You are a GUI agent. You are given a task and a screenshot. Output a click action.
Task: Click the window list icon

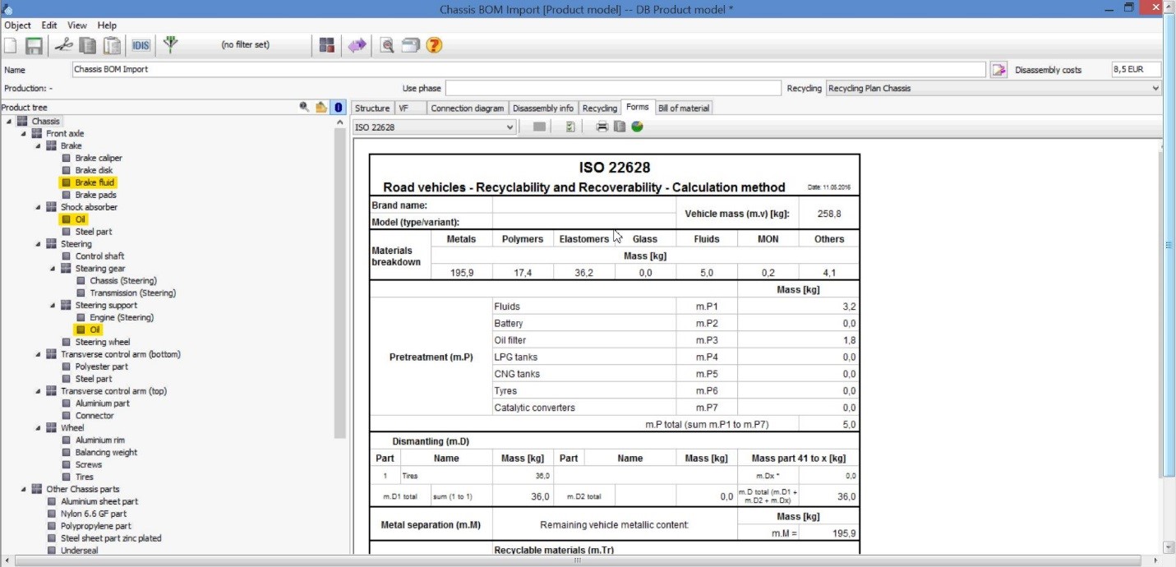click(411, 46)
